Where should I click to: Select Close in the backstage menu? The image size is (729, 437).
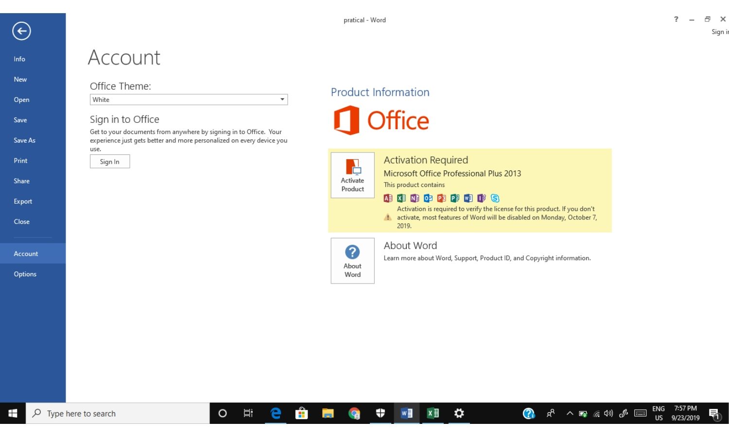pyautogui.click(x=21, y=222)
